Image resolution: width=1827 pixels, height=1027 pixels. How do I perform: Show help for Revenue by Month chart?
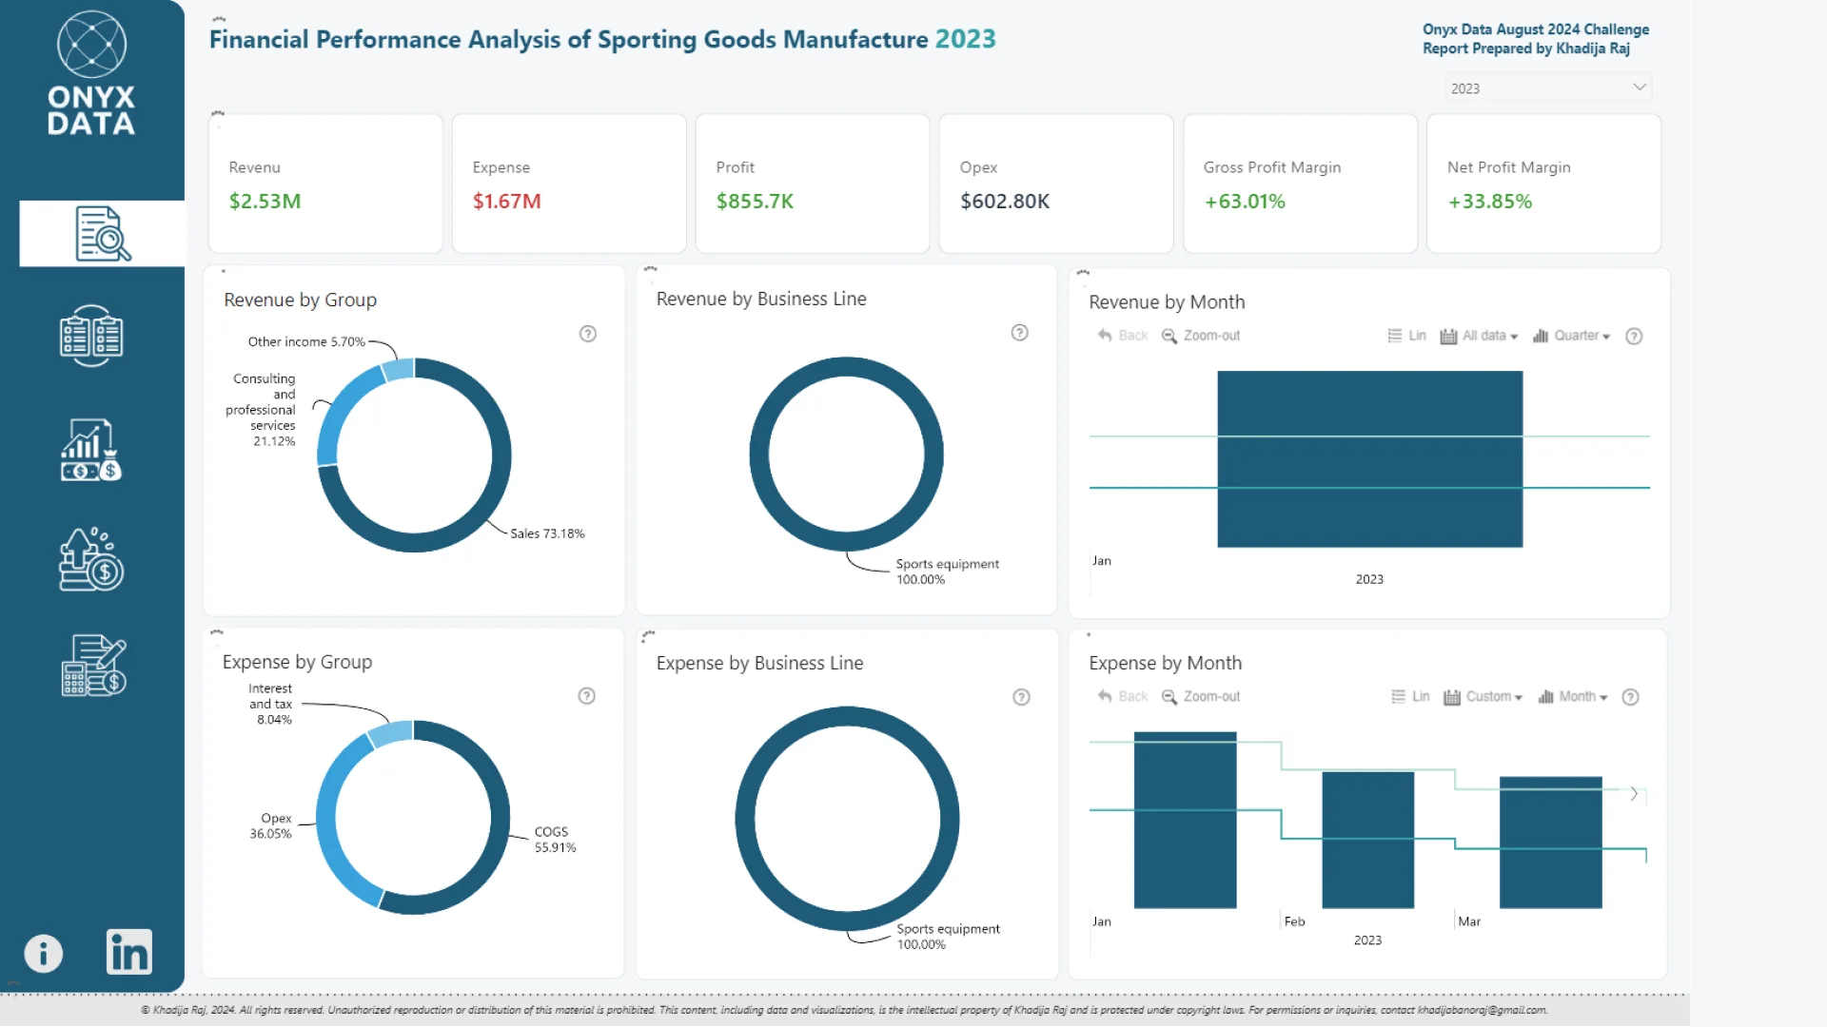[x=1634, y=337]
